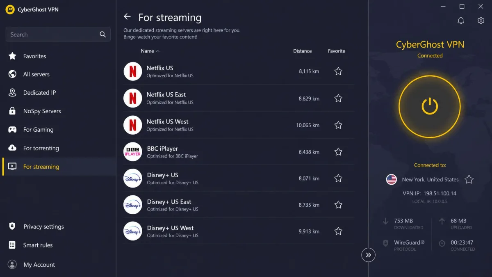Open For Gaming controller icon
The height and width of the screenshot is (277, 492).
point(12,130)
